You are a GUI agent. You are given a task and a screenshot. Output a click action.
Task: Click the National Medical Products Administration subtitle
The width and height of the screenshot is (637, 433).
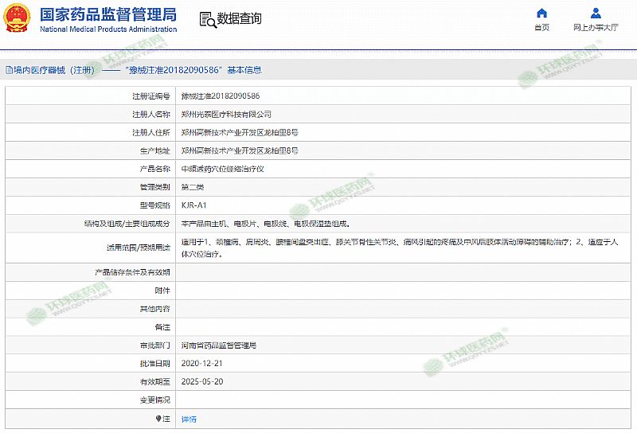click(x=108, y=29)
